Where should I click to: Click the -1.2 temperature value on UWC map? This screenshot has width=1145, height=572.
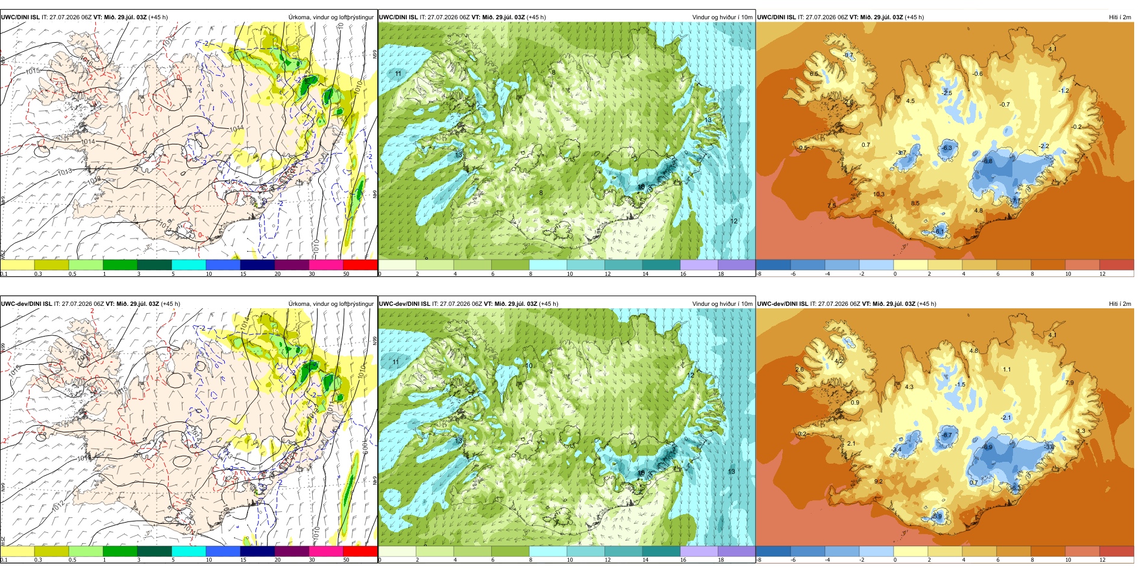pos(1064,91)
